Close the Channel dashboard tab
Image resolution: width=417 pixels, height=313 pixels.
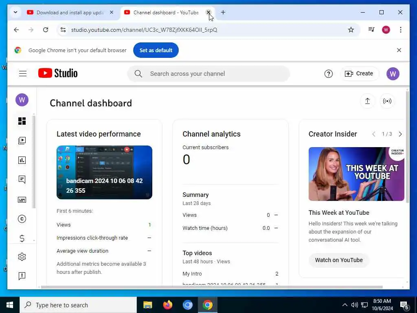(208, 12)
